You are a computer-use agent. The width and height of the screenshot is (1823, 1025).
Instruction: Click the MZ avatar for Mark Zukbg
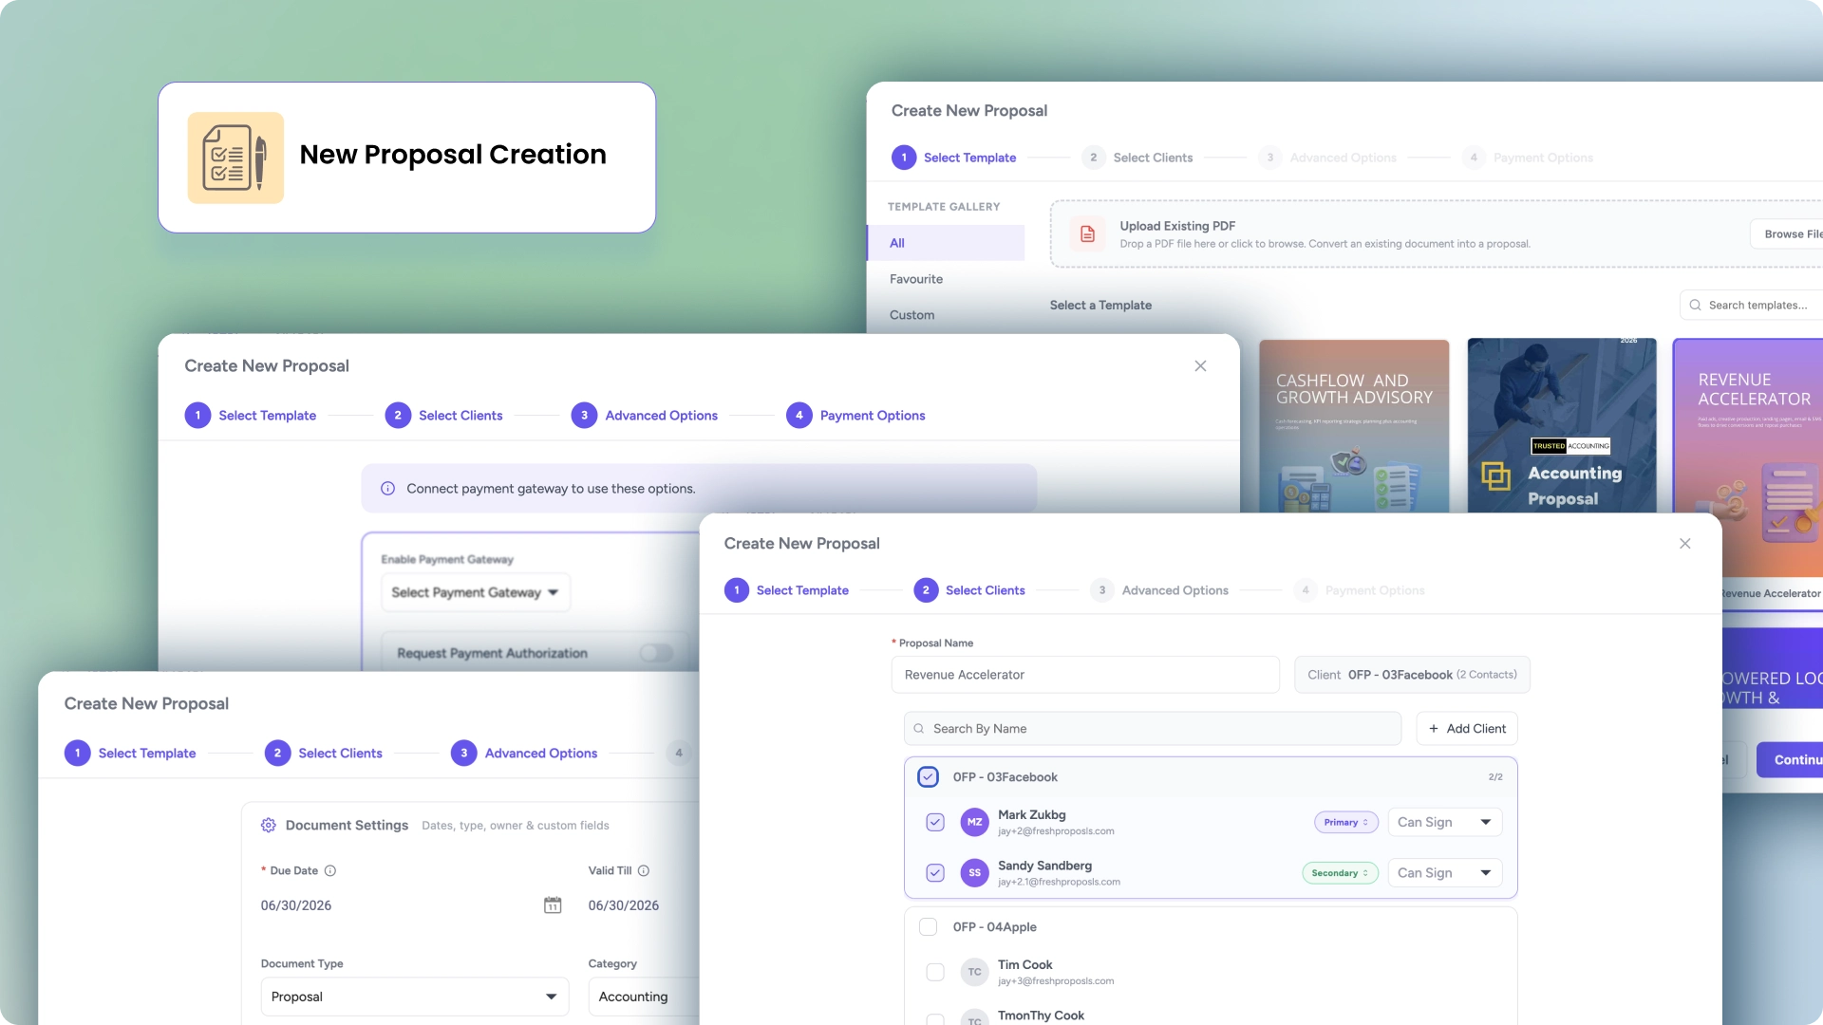tap(974, 822)
